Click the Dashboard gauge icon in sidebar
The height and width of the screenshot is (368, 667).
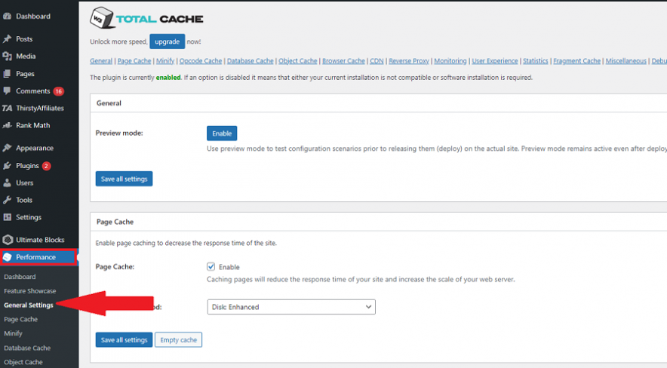point(8,17)
